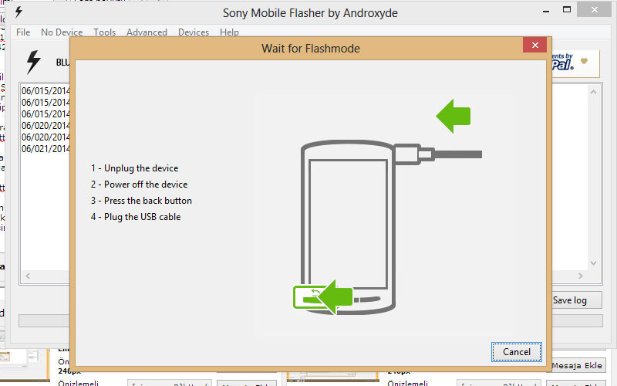Cancel the Wait for Flashmode dialog

tap(516, 352)
